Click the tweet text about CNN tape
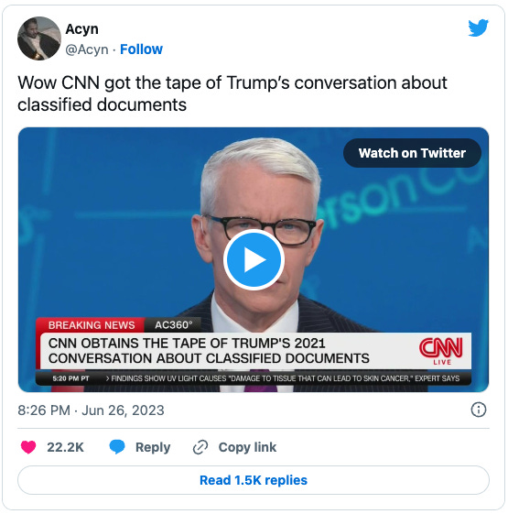This screenshot has width=508, height=514. tap(232, 93)
